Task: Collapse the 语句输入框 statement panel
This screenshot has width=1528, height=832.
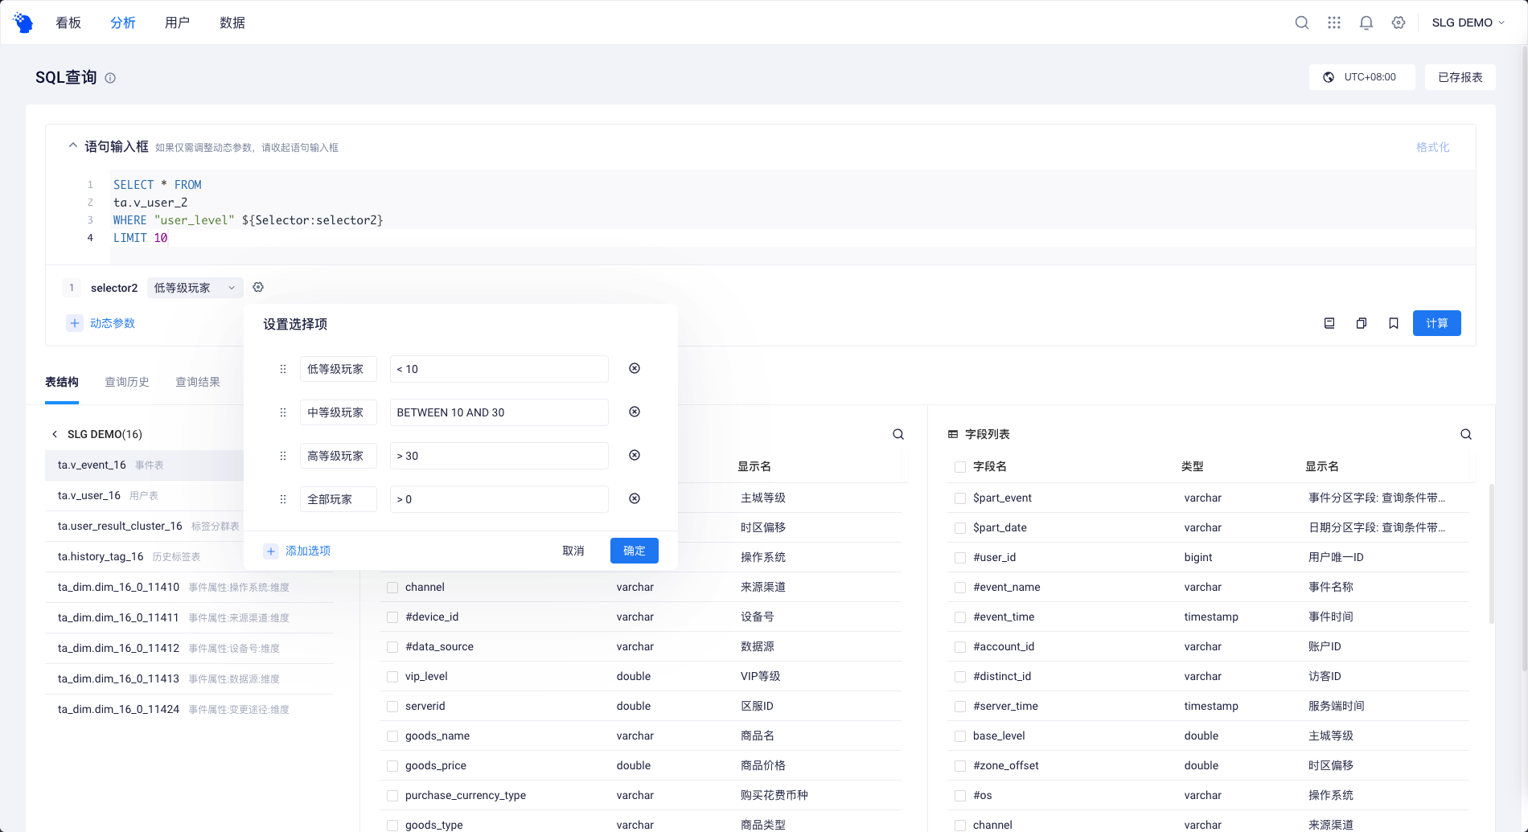Action: (72, 145)
